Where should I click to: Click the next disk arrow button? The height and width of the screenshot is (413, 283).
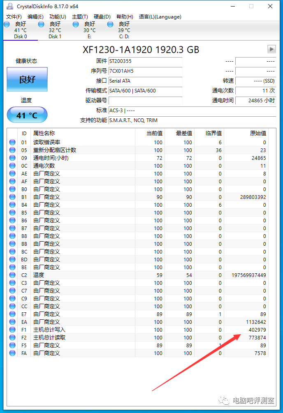click(x=271, y=49)
